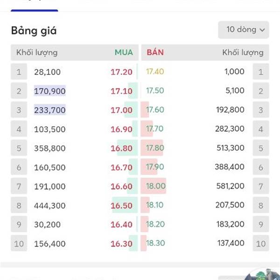The image size is (280, 280).
Task: Click right Khối lượng column header
Action: pyautogui.click(x=243, y=52)
